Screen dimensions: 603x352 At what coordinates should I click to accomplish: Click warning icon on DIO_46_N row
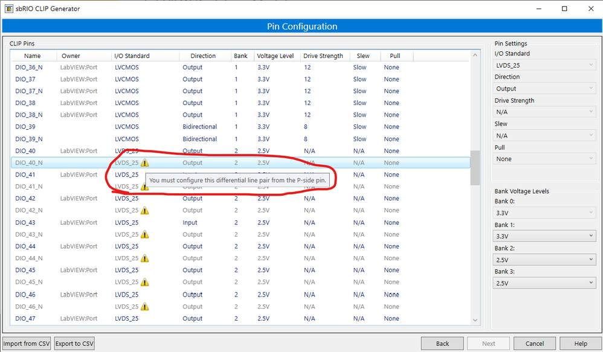[x=144, y=307]
